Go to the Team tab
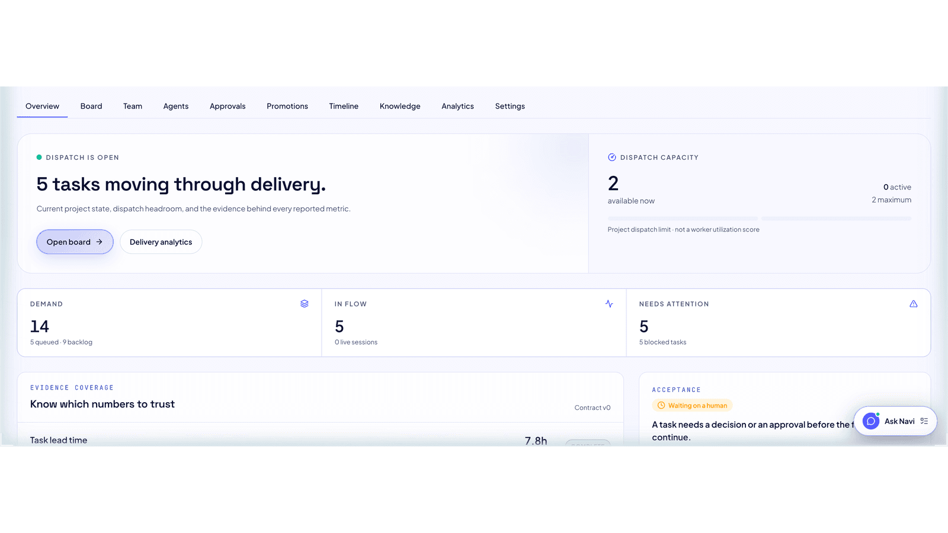Image resolution: width=948 pixels, height=533 pixels. [x=133, y=107]
